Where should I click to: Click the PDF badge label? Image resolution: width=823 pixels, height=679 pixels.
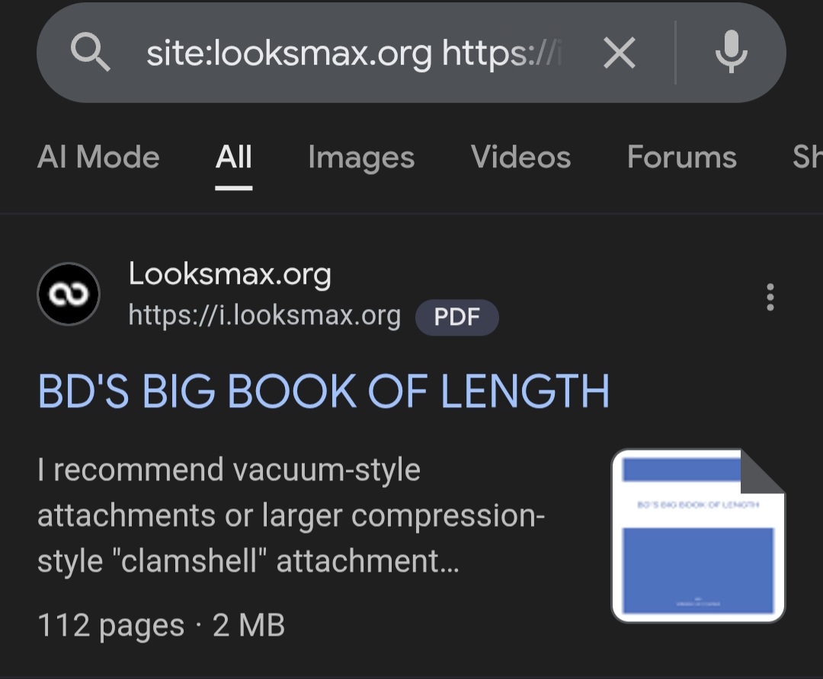pos(456,317)
